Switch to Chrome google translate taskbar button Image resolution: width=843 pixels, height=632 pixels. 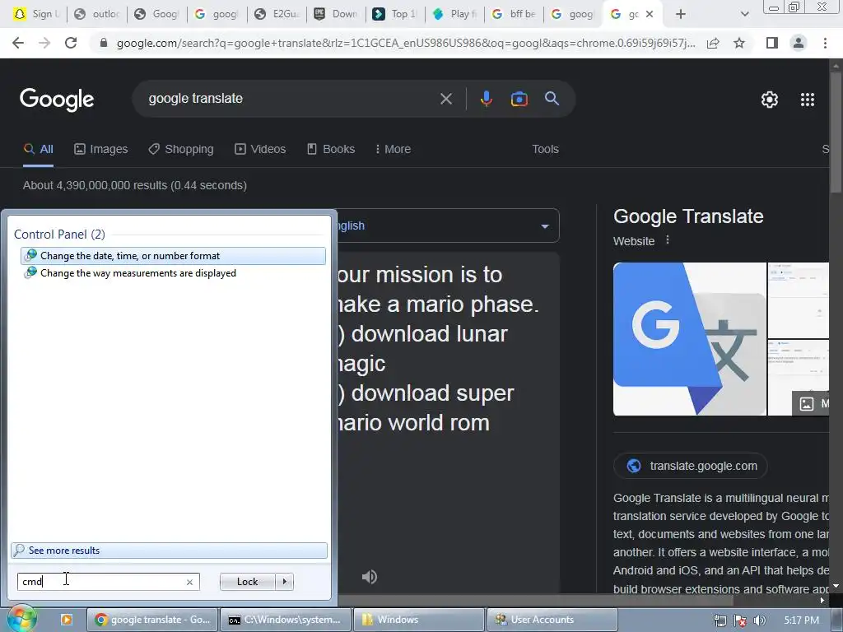pos(152,620)
